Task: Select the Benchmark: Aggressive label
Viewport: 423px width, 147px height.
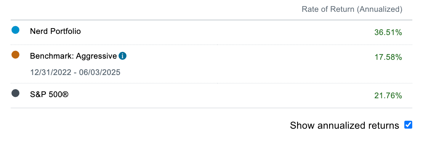Action: coord(74,56)
